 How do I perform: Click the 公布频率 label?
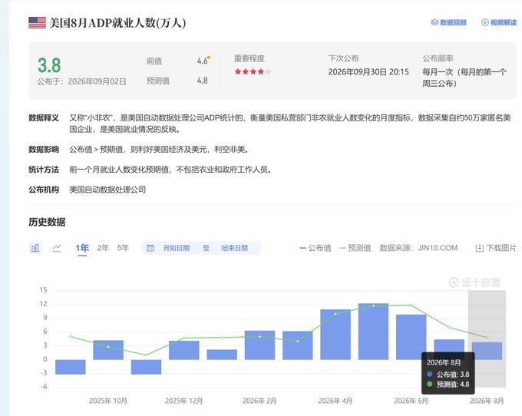(438, 58)
